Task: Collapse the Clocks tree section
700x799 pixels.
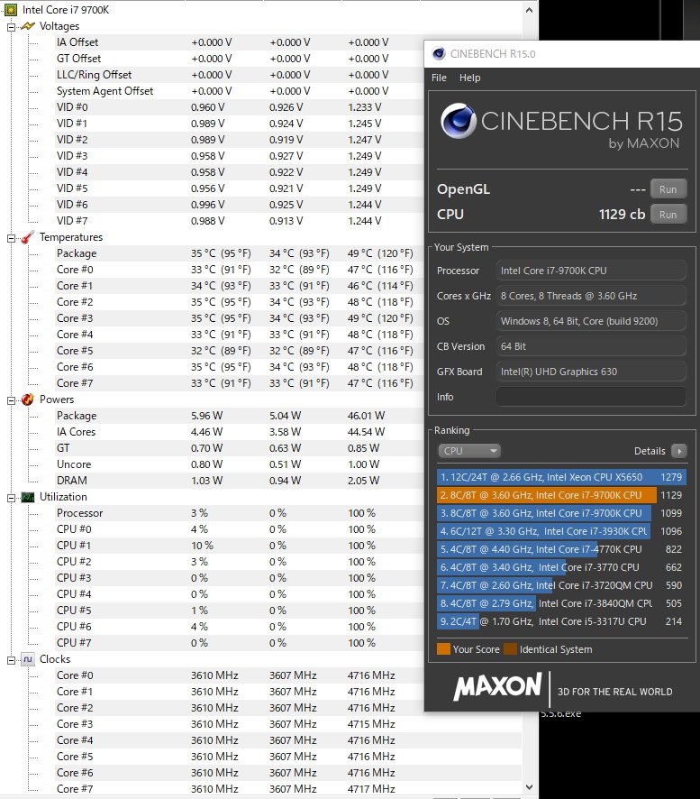Action: click(x=11, y=660)
